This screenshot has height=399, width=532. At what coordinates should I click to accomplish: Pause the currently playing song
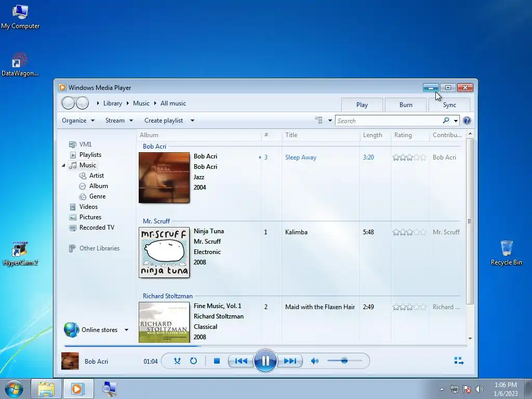[265, 361]
